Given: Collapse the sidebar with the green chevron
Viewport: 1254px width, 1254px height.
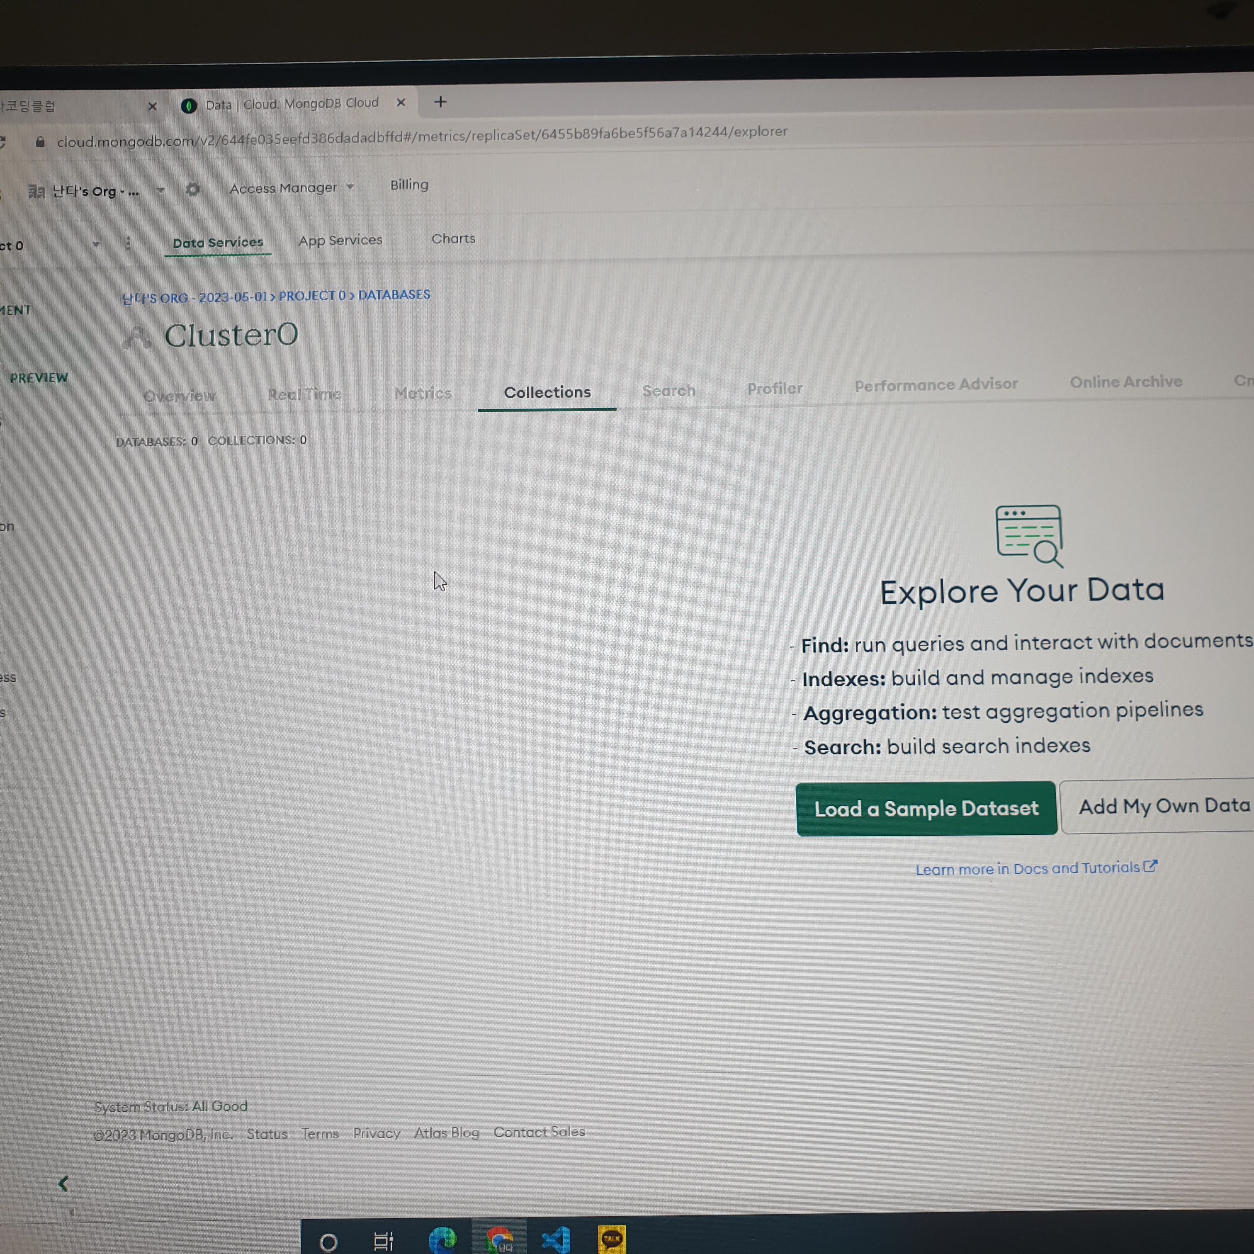Looking at the screenshot, I should tap(63, 1184).
